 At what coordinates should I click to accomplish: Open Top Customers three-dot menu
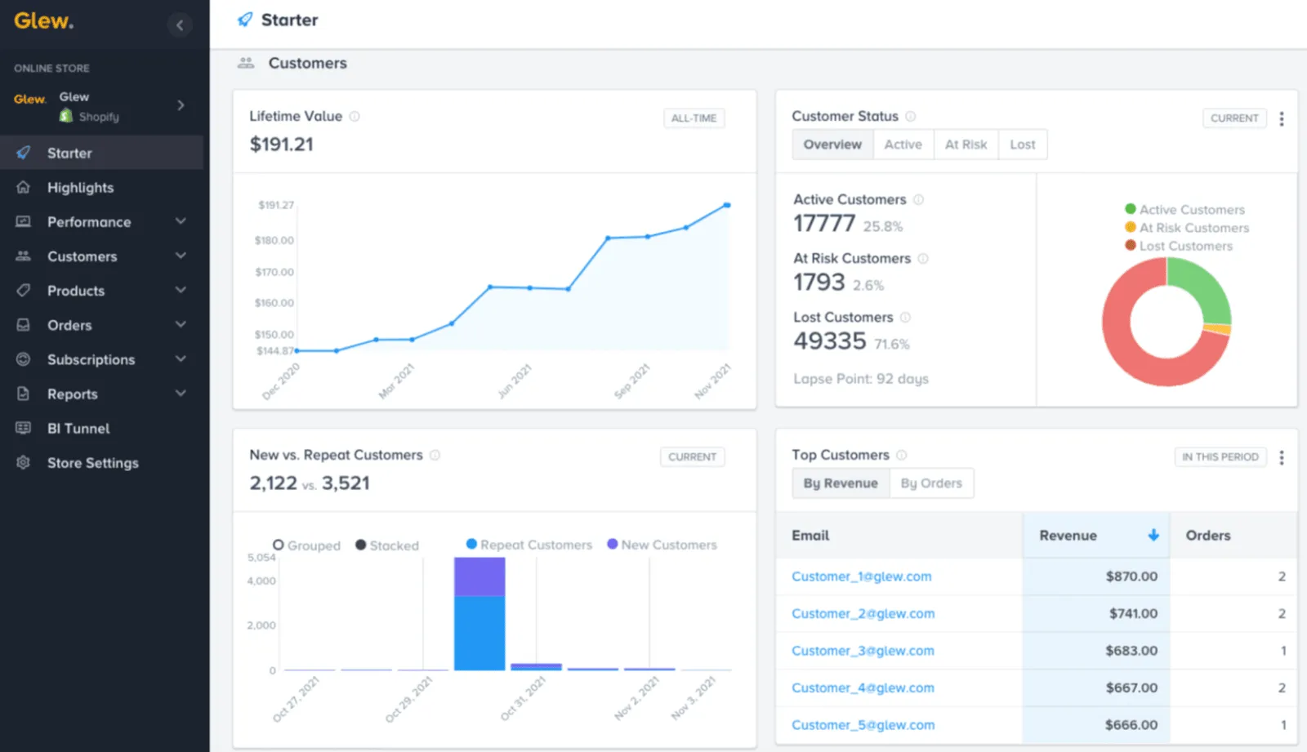tap(1281, 457)
